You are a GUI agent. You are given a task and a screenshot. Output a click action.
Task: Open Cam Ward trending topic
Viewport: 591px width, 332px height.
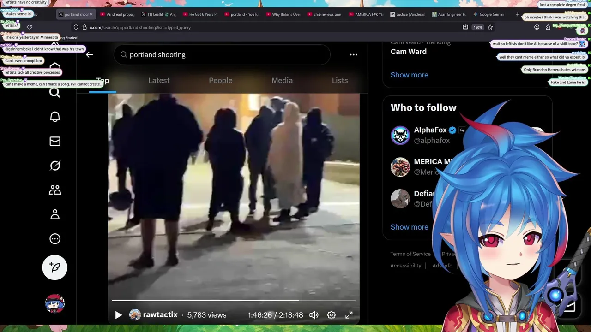point(409,51)
